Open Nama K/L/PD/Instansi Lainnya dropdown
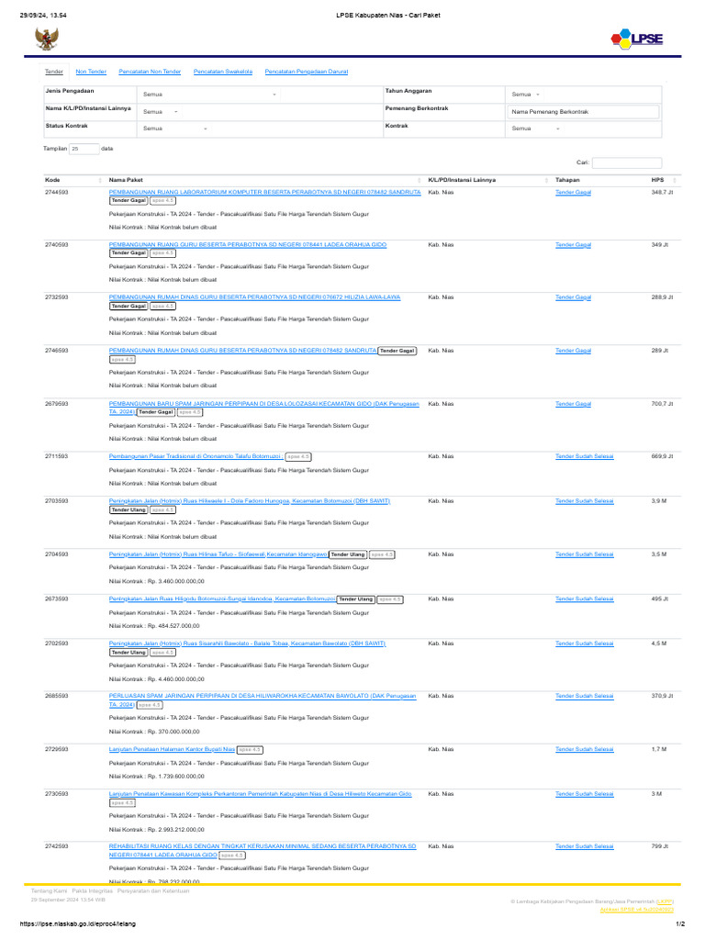The image size is (705, 940). (161, 112)
